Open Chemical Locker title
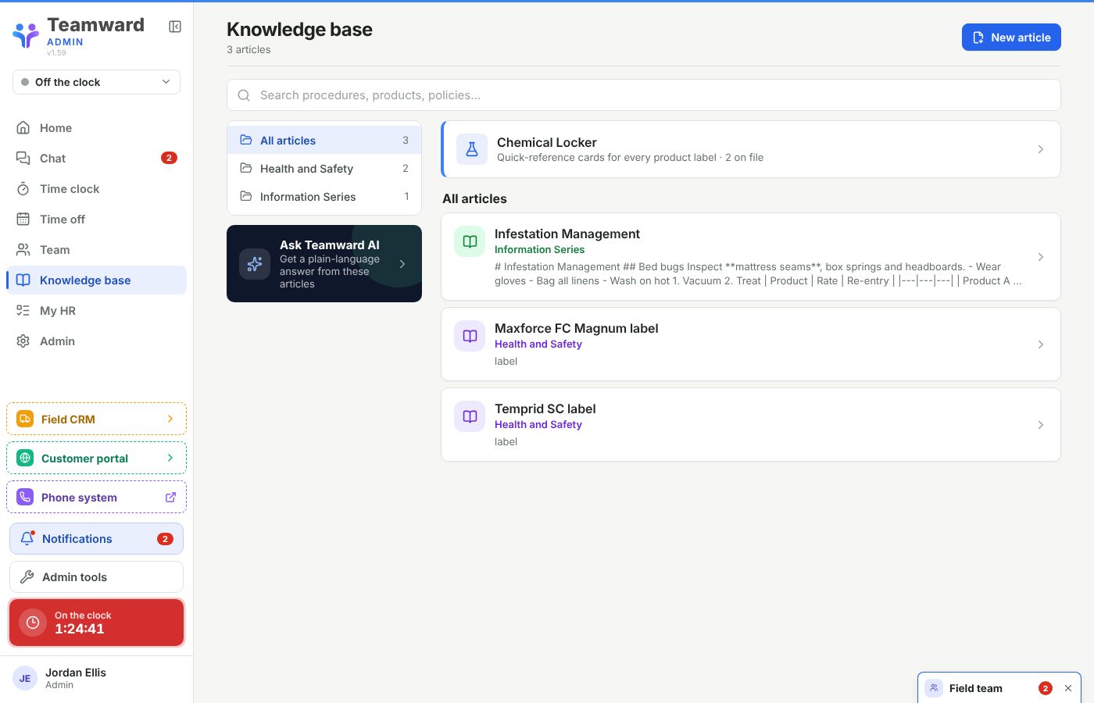 [546, 142]
